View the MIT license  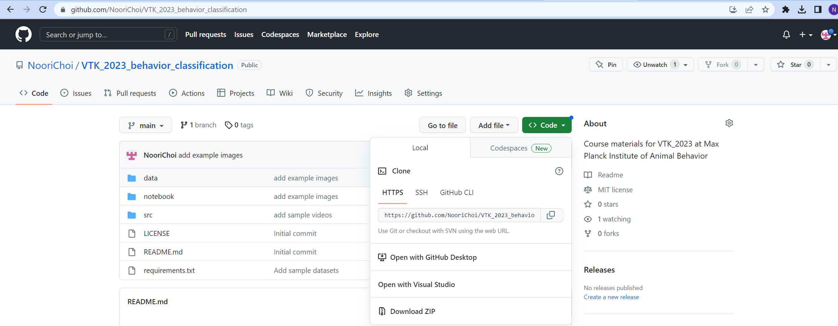[x=615, y=190]
